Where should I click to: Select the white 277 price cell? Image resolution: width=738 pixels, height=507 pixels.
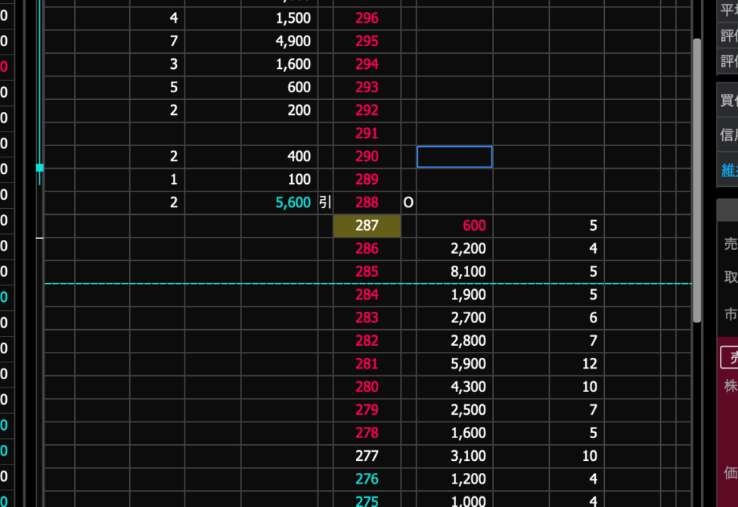tap(367, 456)
